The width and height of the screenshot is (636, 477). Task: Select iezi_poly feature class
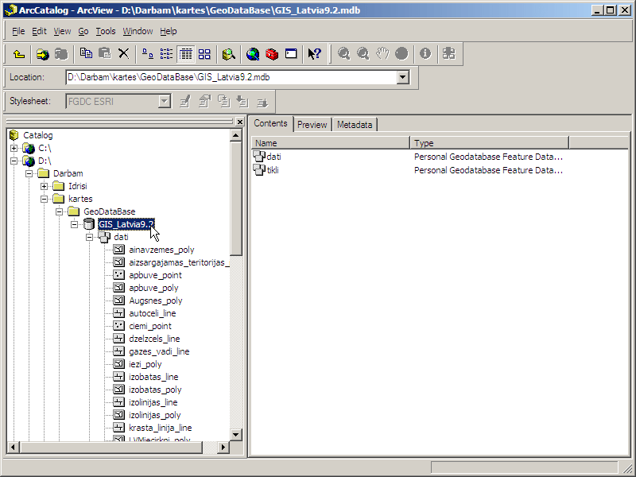tap(145, 364)
